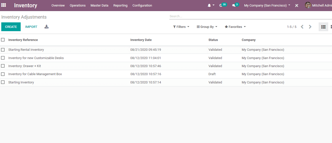
Task: Sort by Inventory Reference column header
Action: [x=23, y=40]
